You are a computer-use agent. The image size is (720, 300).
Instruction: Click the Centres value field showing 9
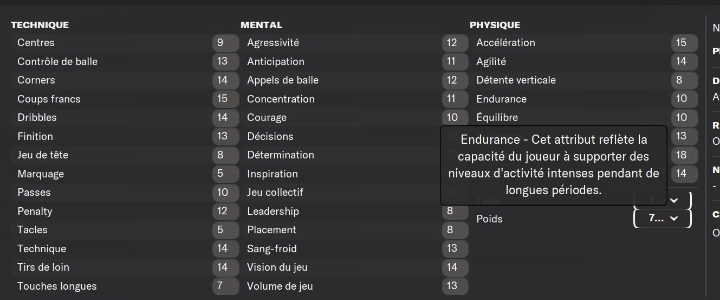coord(226,43)
